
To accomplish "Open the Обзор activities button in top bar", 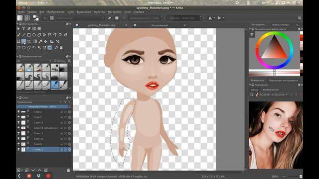I will [23, 3].
